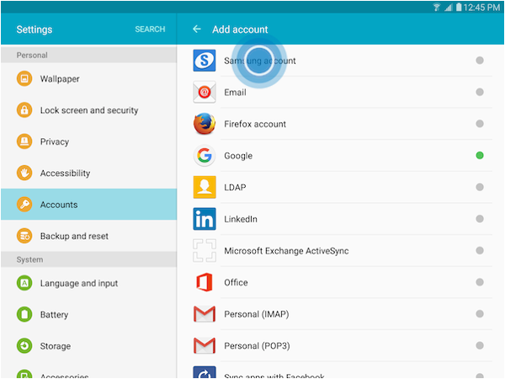Tap the Personal (IMAP) Gmail icon

point(205,314)
